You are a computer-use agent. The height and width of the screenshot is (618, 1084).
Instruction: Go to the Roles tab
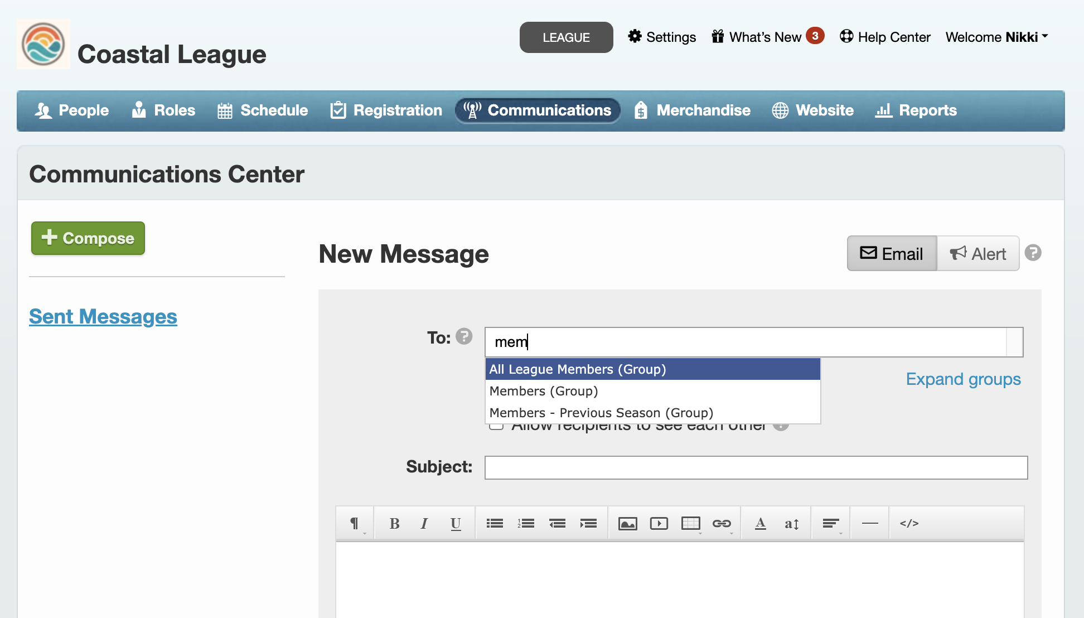[x=163, y=110]
